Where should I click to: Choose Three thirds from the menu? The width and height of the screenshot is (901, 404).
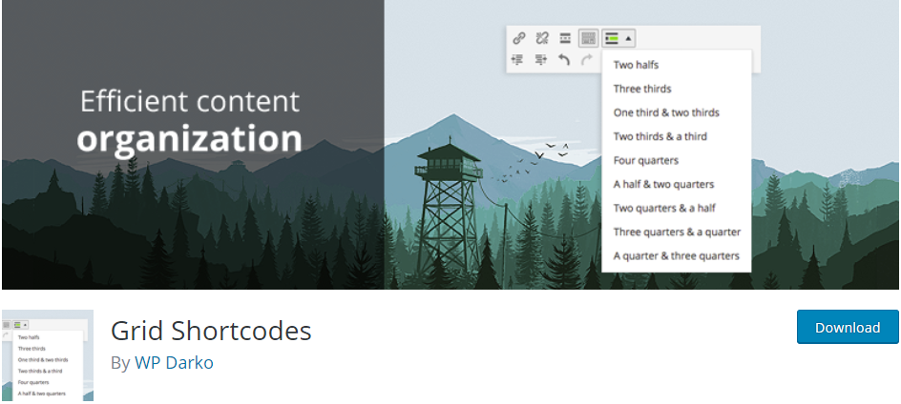[x=642, y=89]
